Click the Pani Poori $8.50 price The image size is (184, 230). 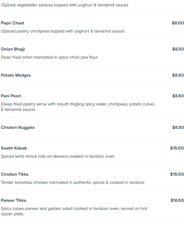[x=178, y=96]
